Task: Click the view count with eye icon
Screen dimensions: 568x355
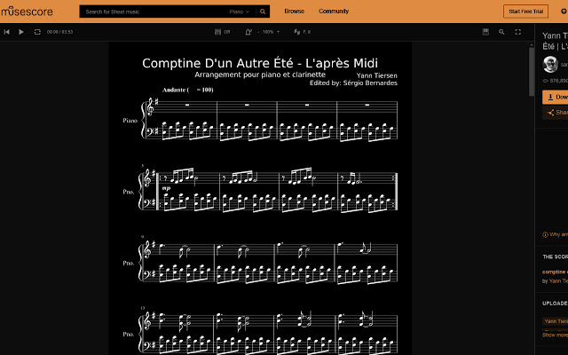Action: click(x=555, y=81)
